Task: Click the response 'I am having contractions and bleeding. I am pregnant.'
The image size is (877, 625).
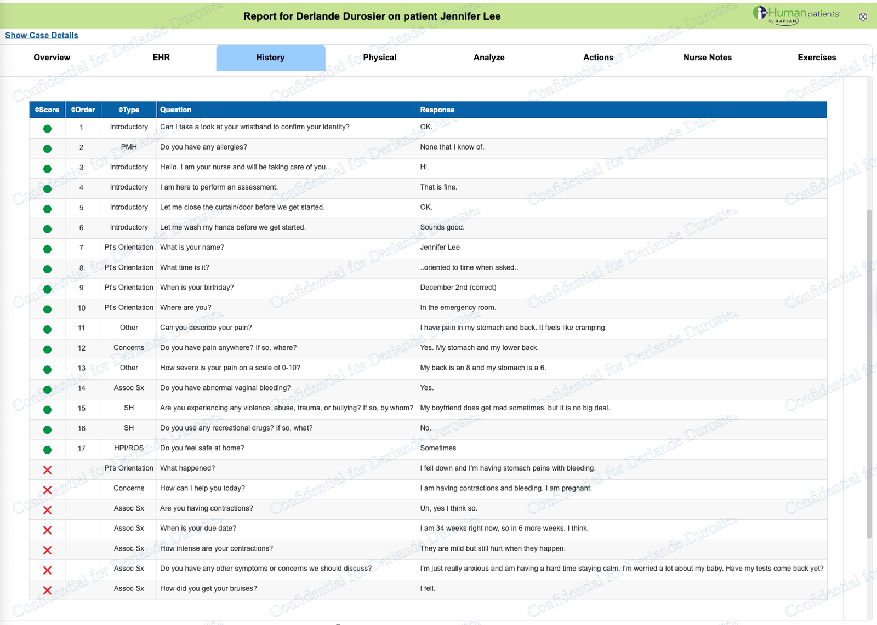Action: [x=506, y=488]
